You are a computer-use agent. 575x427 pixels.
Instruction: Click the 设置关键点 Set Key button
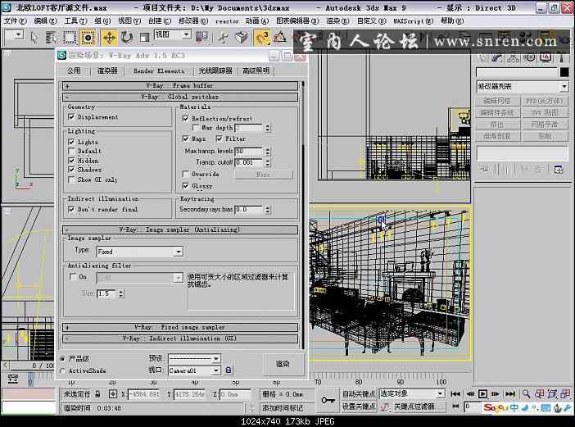[358, 407]
